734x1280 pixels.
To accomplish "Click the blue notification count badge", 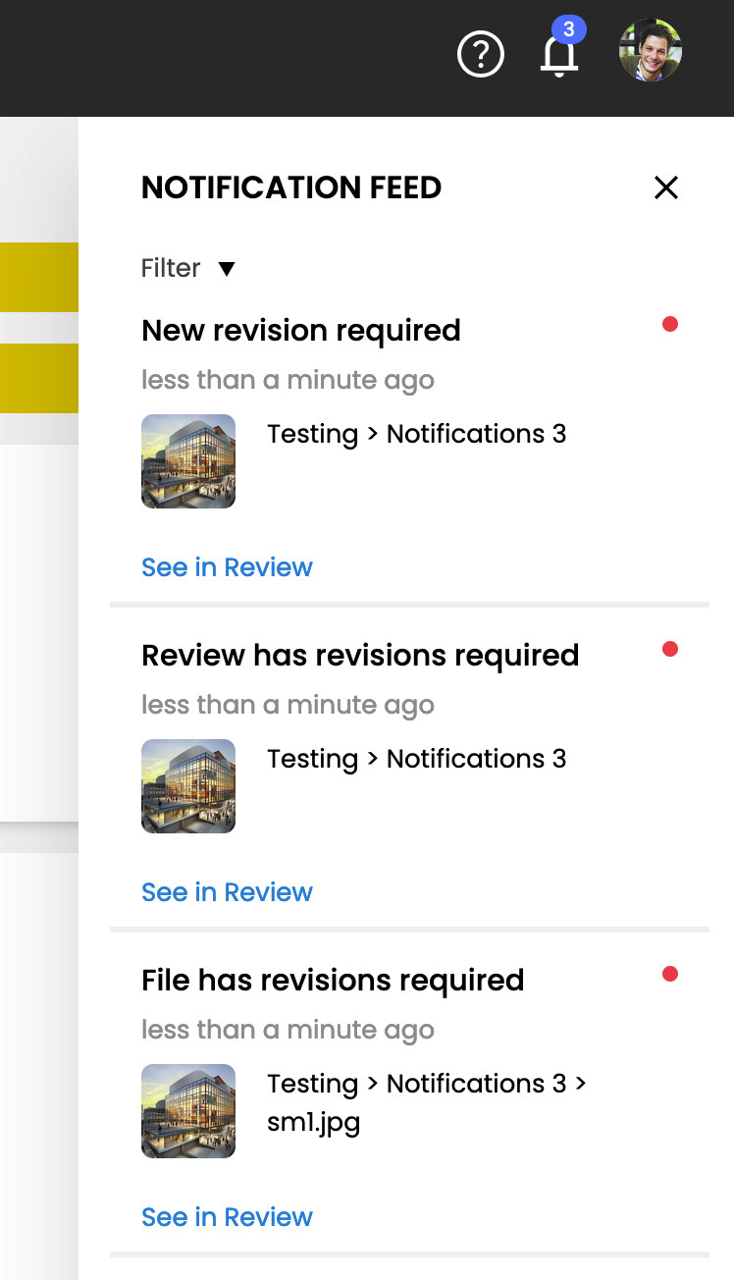I will click(x=569, y=29).
